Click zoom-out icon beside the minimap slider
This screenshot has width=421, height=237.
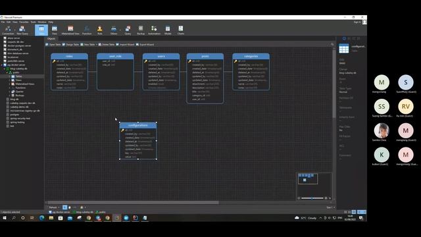(299, 198)
